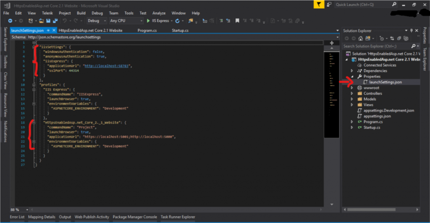Follow the http://localhost:58783 link in editor
The height and width of the screenshot is (223, 430).
point(106,66)
